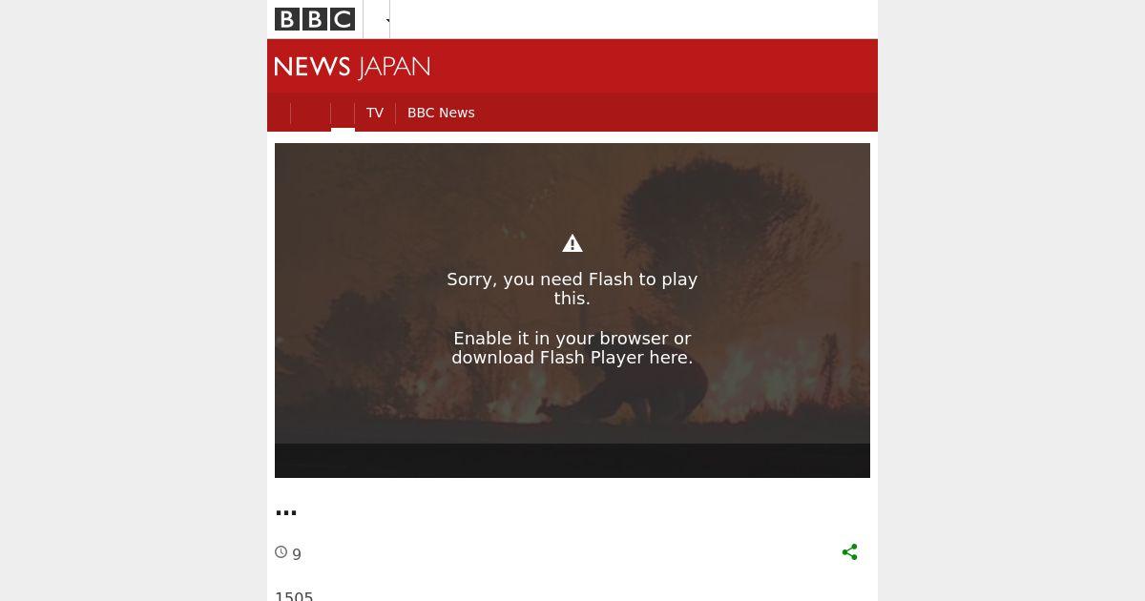Click the date number 9 beside clock

pyautogui.click(x=297, y=554)
